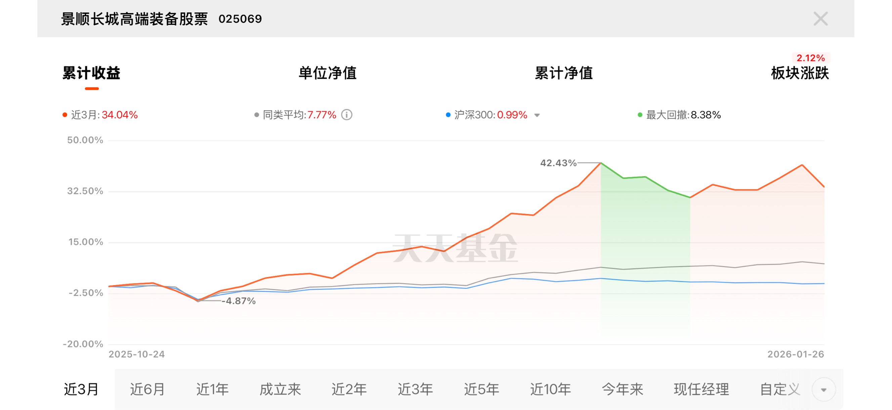Show performance since 成立来
The width and height of the screenshot is (892, 410).
point(280,389)
